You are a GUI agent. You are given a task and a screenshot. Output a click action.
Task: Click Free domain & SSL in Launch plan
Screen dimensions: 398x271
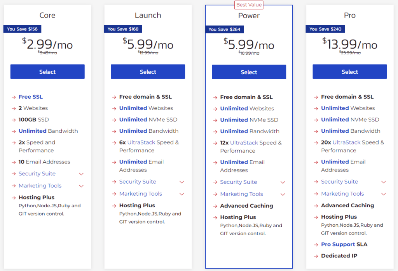tap(145, 97)
